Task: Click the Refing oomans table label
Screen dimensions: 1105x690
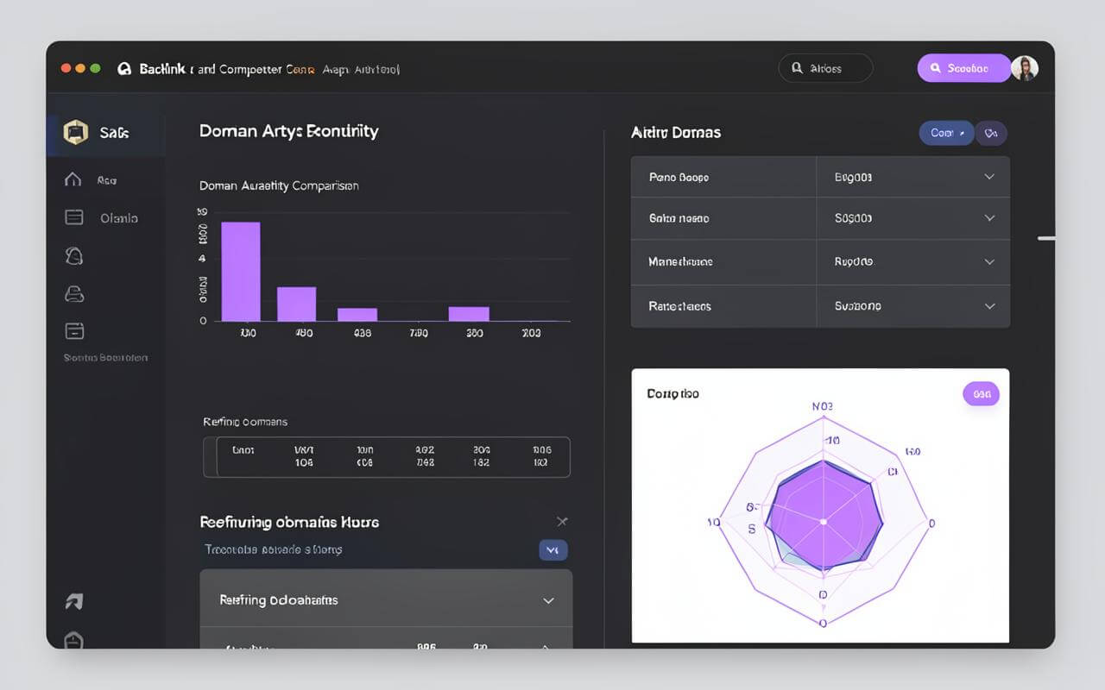Action: coord(245,422)
